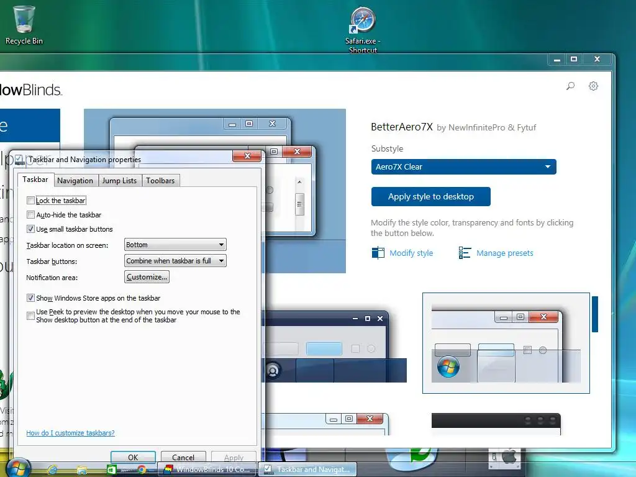Toggle Show Windows Store apps on taskbar
This screenshot has height=477, width=636.
pyautogui.click(x=30, y=298)
